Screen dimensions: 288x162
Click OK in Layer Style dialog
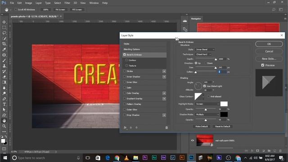[269, 44]
